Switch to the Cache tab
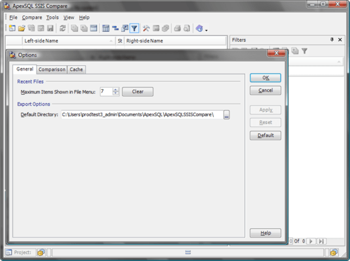The width and height of the screenshot is (350, 261). (x=76, y=69)
